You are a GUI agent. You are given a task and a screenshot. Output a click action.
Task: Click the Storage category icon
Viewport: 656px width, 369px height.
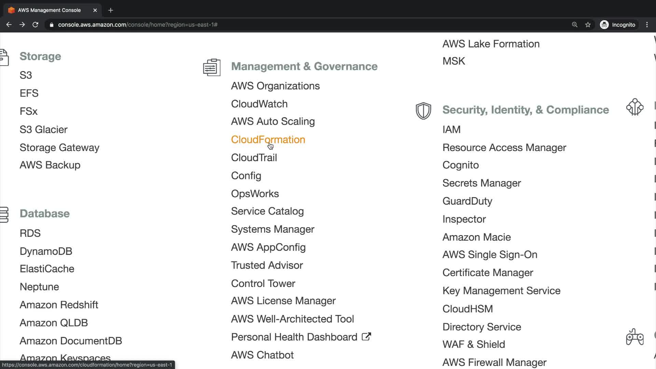[x=4, y=57]
